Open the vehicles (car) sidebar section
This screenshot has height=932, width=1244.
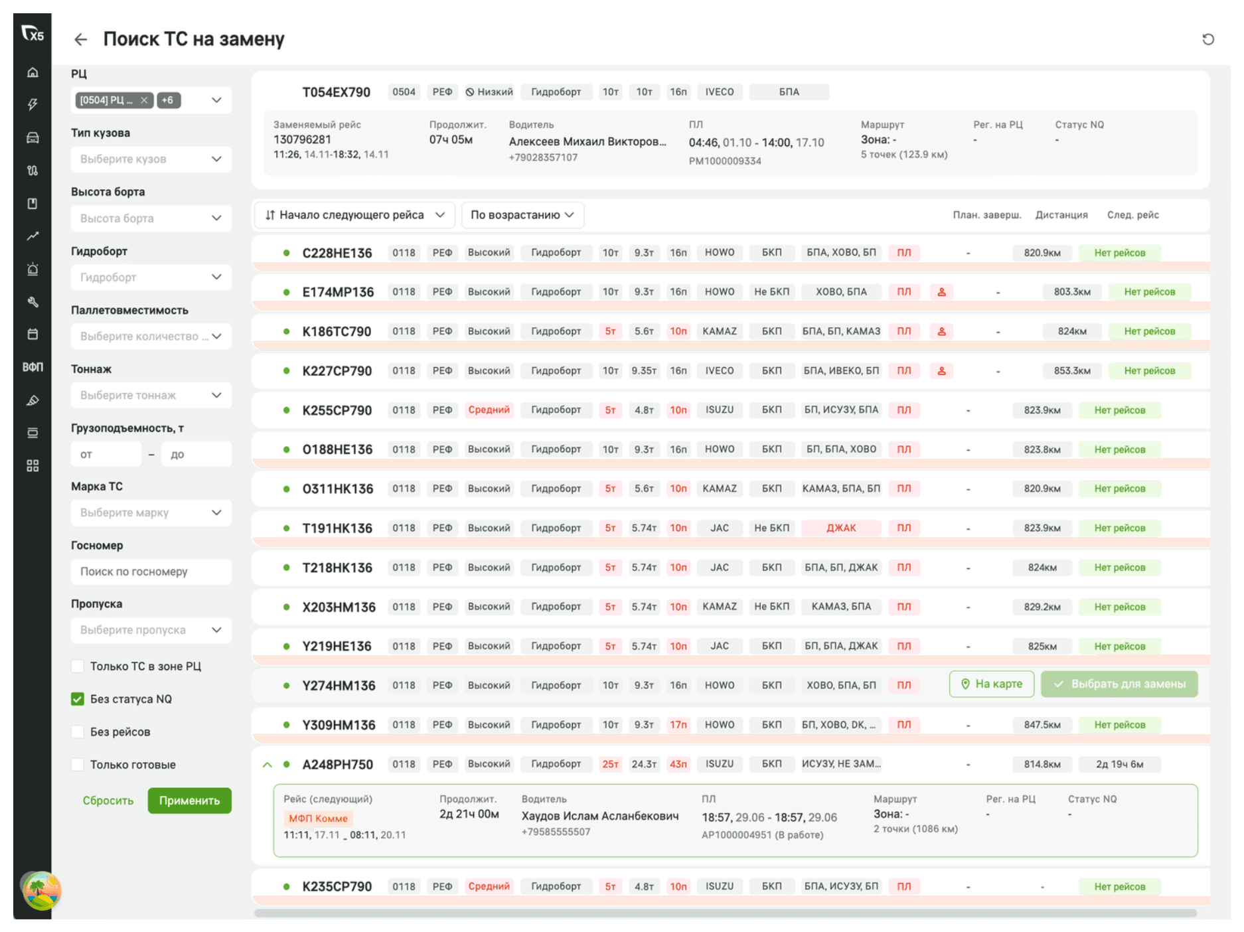[33, 138]
